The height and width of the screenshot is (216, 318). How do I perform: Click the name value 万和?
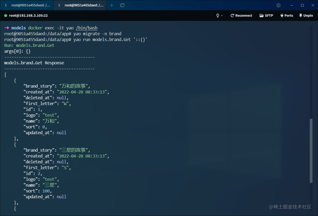50,121
